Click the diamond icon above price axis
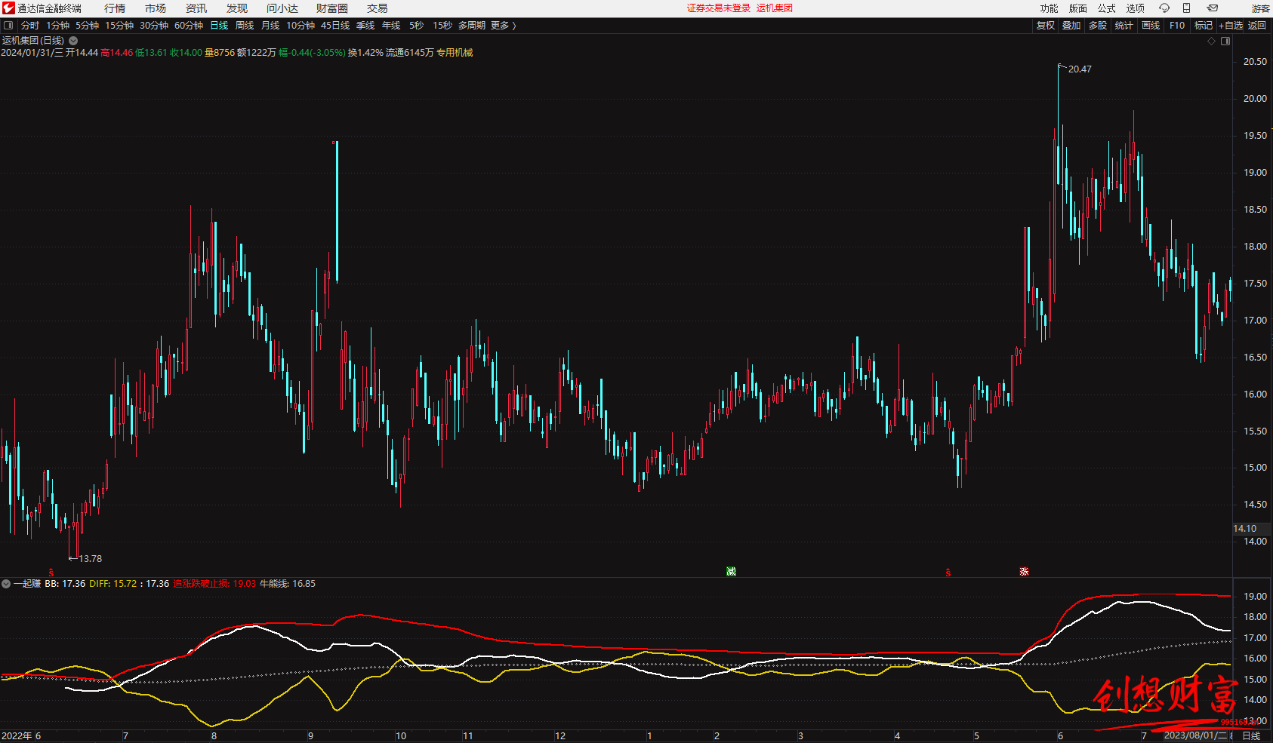 [x=1212, y=41]
